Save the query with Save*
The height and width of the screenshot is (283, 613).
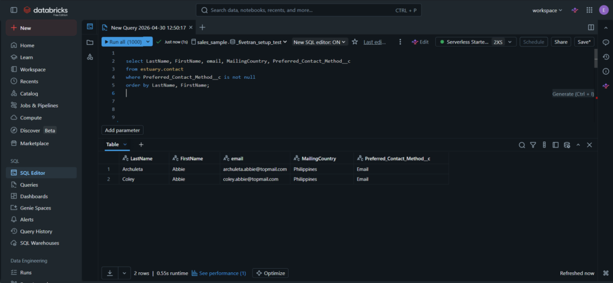pos(584,42)
